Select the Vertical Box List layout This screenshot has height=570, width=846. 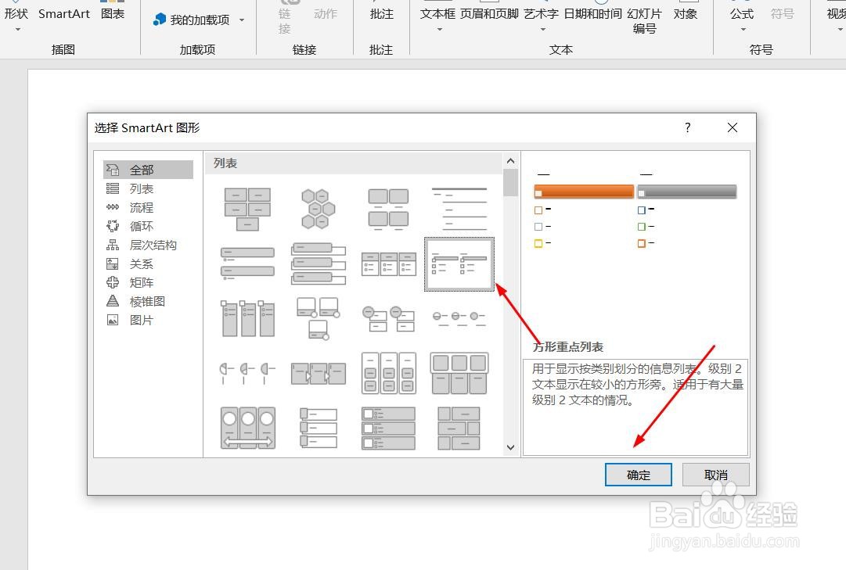[x=318, y=264]
